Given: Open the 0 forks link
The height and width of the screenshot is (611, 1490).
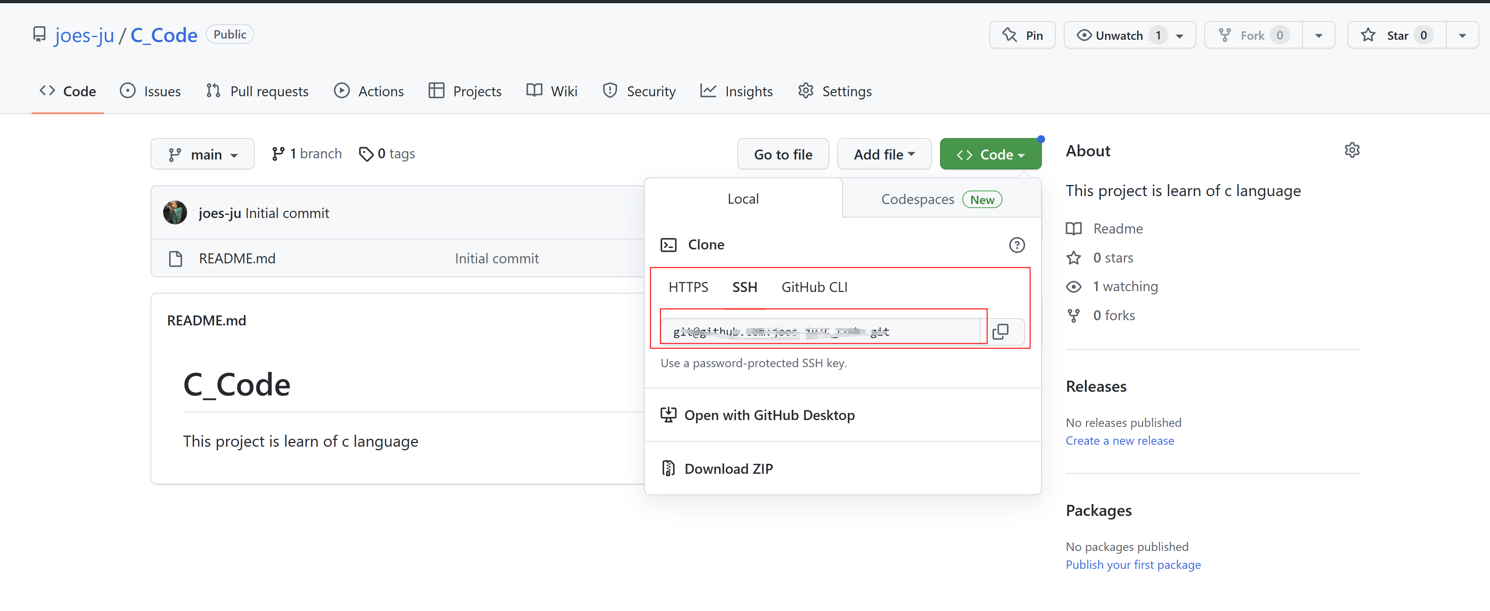Looking at the screenshot, I should (1101, 315).
